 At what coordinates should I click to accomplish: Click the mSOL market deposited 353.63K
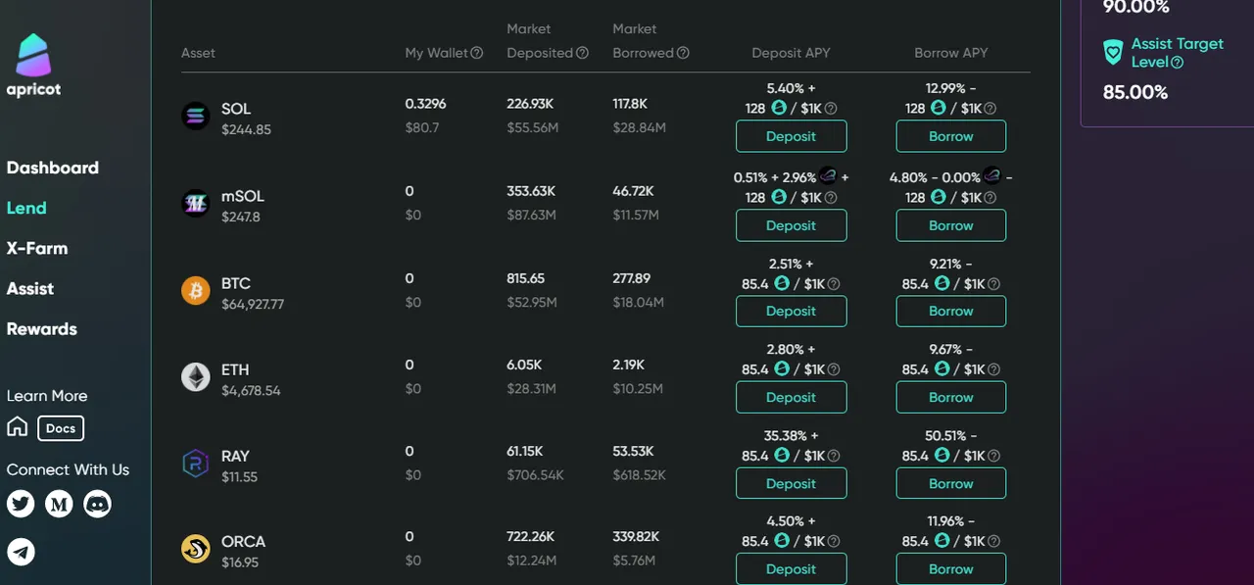point(531,191)
